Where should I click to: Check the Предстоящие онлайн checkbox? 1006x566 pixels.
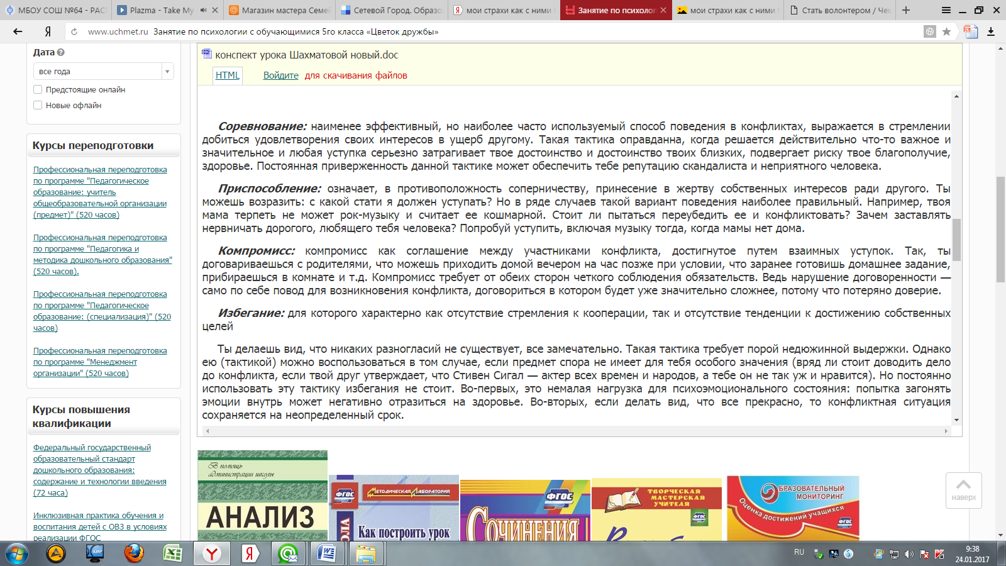[x=38, y=89]
